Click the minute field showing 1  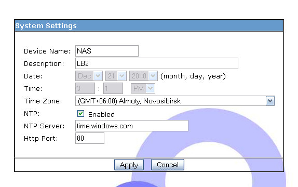click(113, 88)
